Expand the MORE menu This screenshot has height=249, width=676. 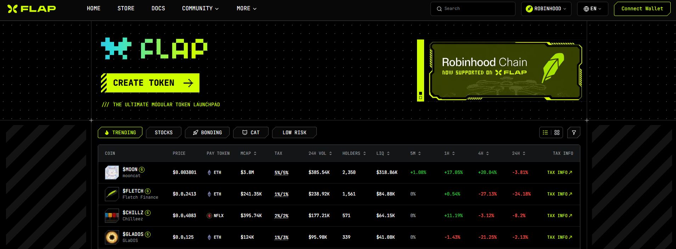pyautogui.click(x=247, y=9)
